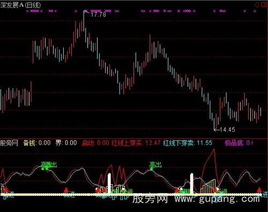
Task: Select the white signal bar below 红线下穿卖
Action: tap(192, 184)
